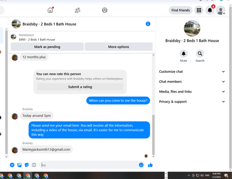
Task: Open the Marketplace listing thumbnail
Action: [x=13, y=37]
